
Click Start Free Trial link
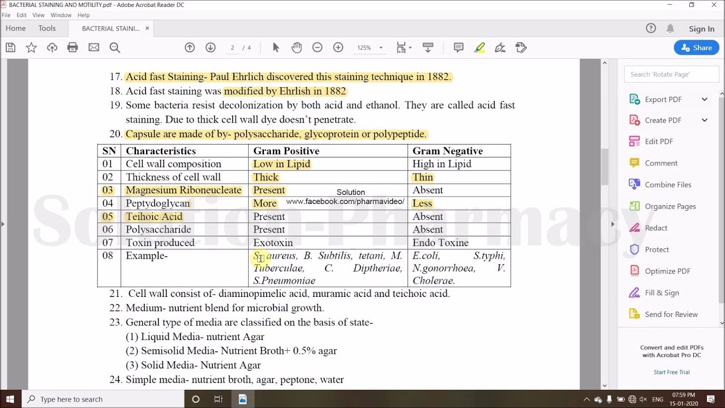click(672, 372)
